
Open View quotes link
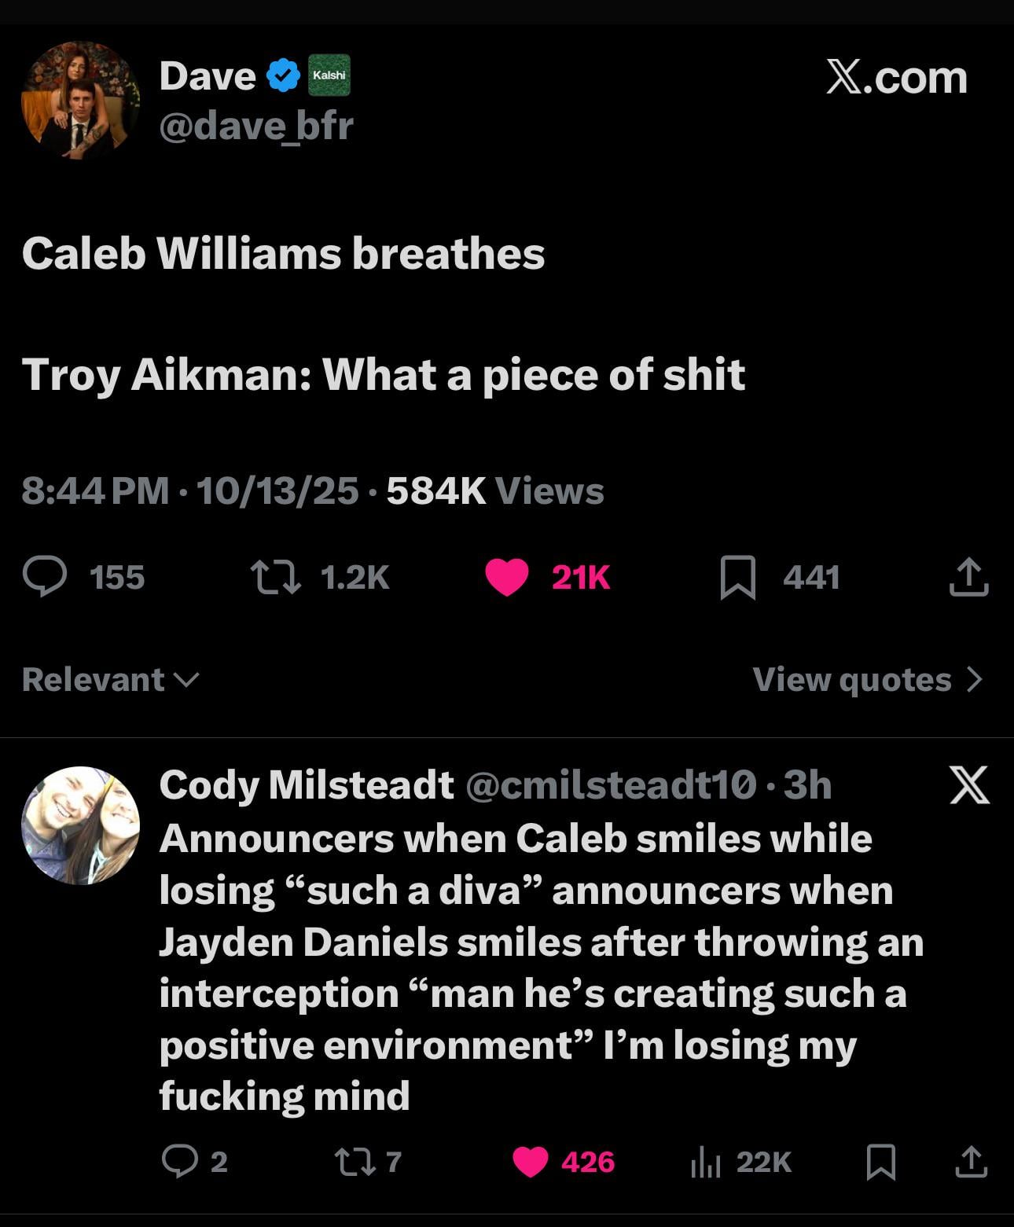(x=866, y=679)
